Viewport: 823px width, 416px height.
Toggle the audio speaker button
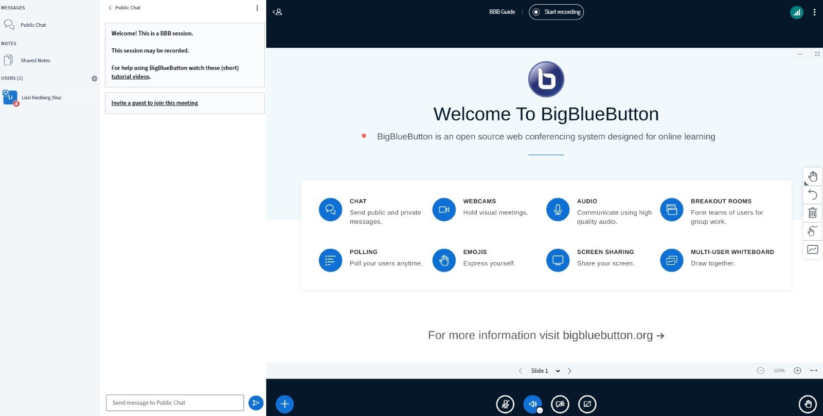coord(532,404)
